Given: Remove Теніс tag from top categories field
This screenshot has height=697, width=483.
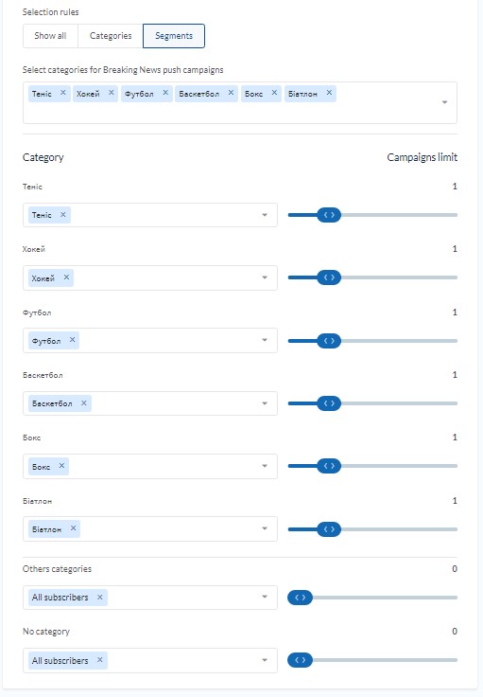Looking at the screenshot, I should pyautogui.click(x=63, y=93).
